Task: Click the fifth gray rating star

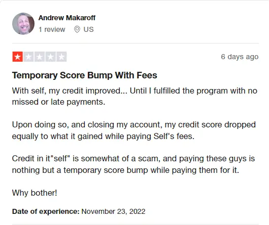Action: coord(61,57)
